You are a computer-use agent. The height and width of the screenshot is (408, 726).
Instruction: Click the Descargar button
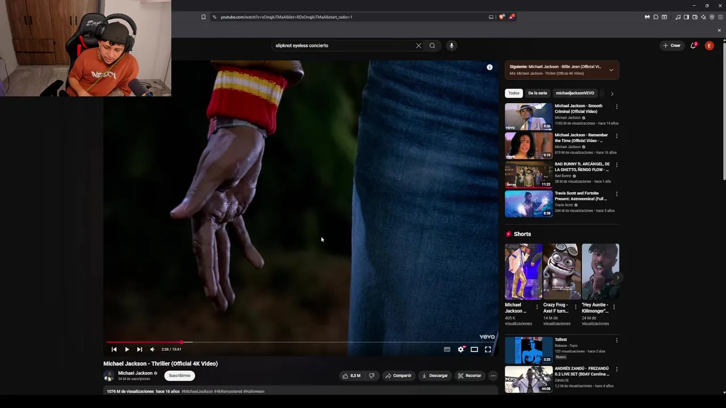point(434,376)
